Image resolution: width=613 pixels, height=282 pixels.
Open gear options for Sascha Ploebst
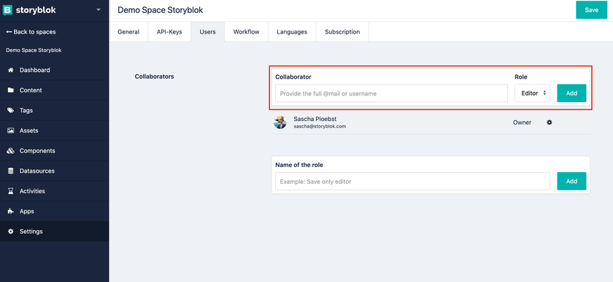(x=550, y=122)
